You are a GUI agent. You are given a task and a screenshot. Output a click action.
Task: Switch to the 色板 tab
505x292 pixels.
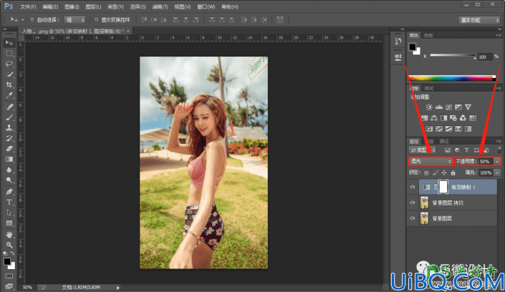point(428,35)
